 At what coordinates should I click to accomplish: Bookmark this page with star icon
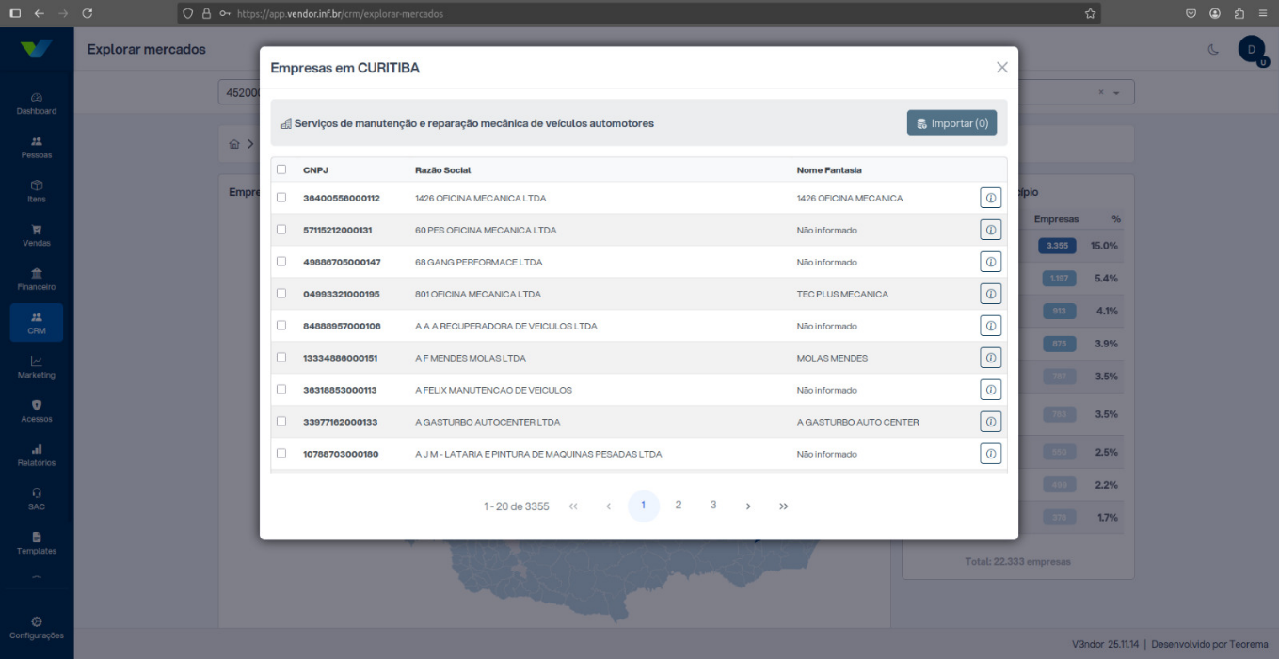coord(1090,14)
